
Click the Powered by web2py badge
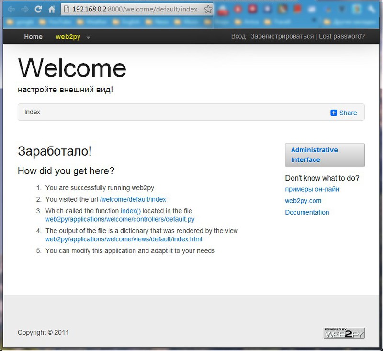[344, 332]
